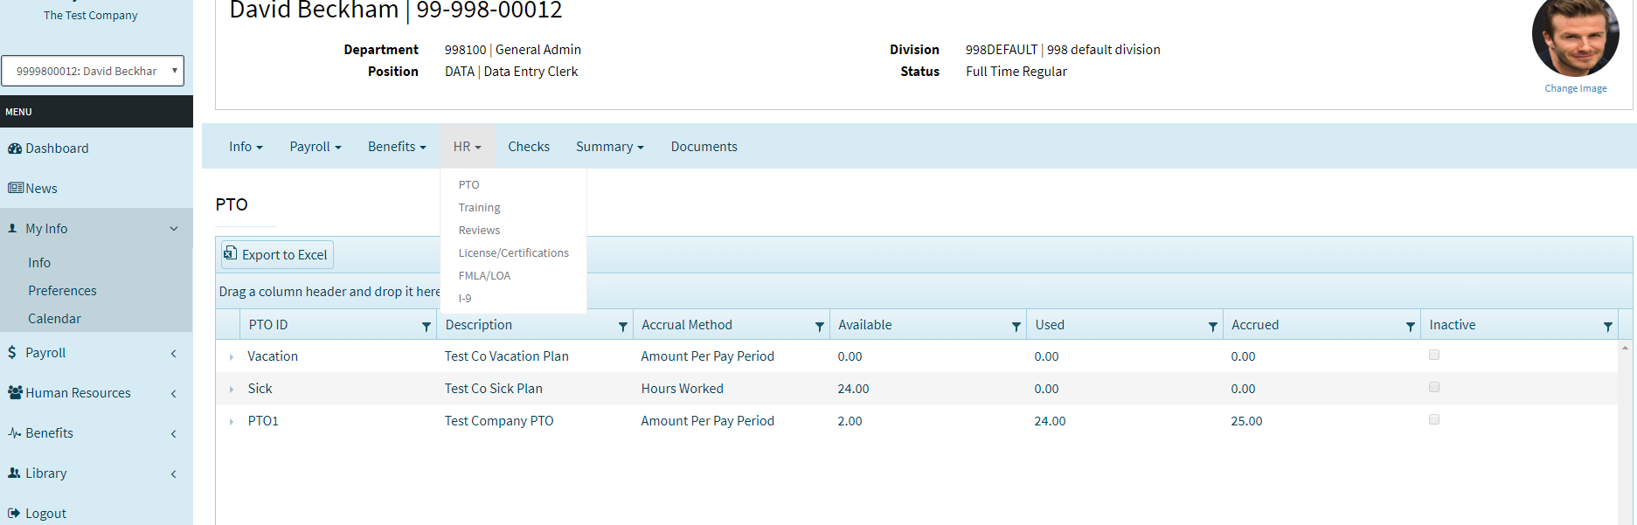This screenshot has height=525, width=1637.
Task: Open filter for Accrued column
Action: 1410,326
